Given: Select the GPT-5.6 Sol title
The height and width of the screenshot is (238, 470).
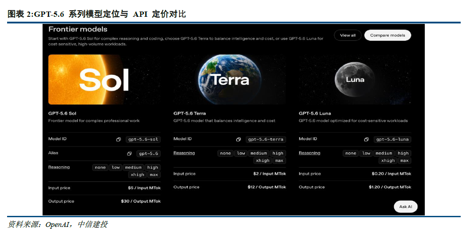Looking at the screenshot, I should (x=63, y=113).
